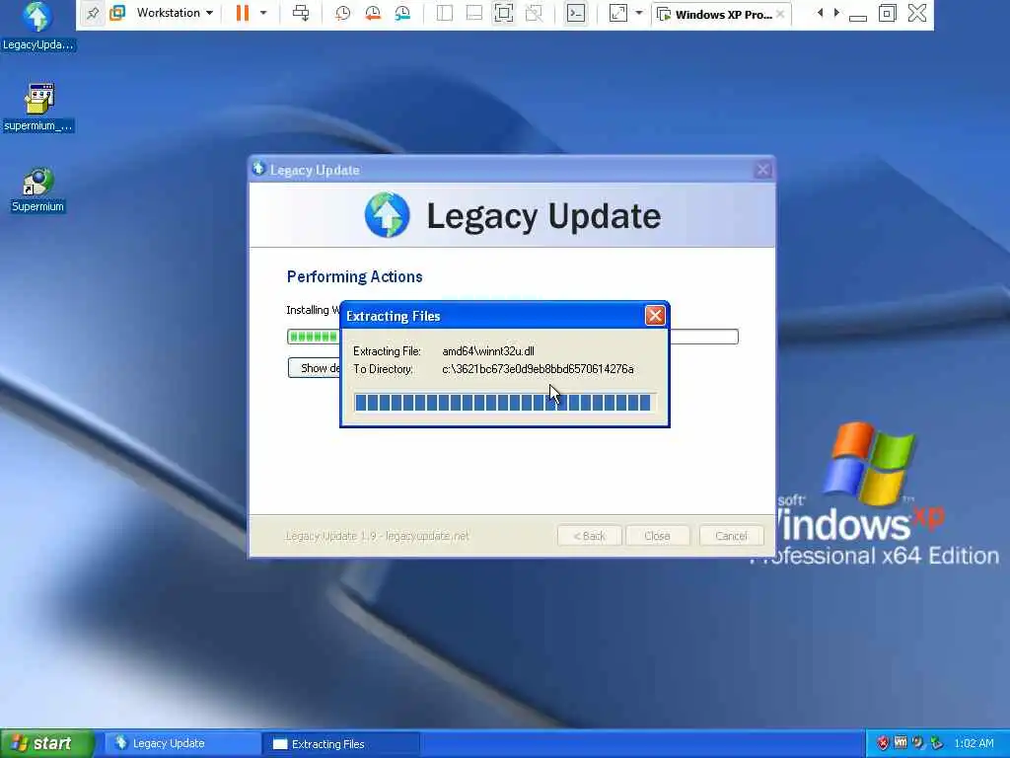
Task: Go to the next tab with the right arrow
Action: point(836,13)
